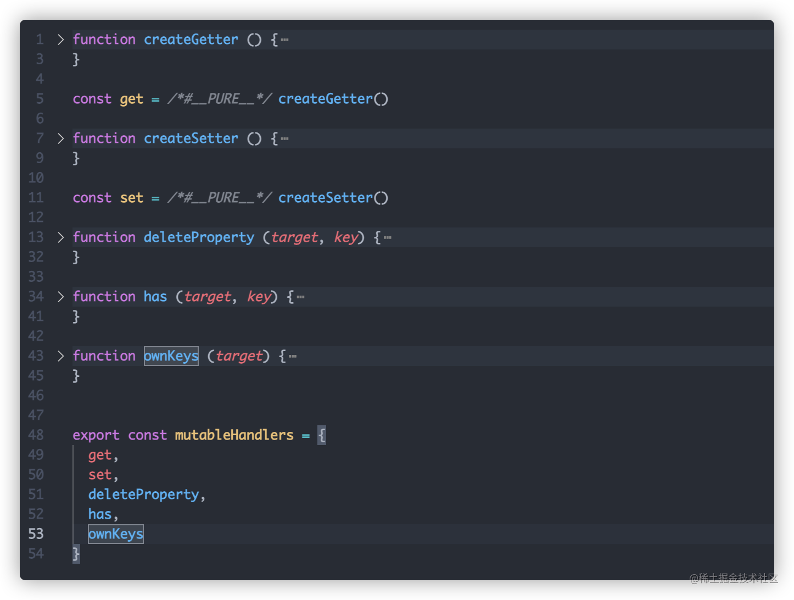Click the createGetter() call on the get line

pyautogui.click(x=333, y=99)
